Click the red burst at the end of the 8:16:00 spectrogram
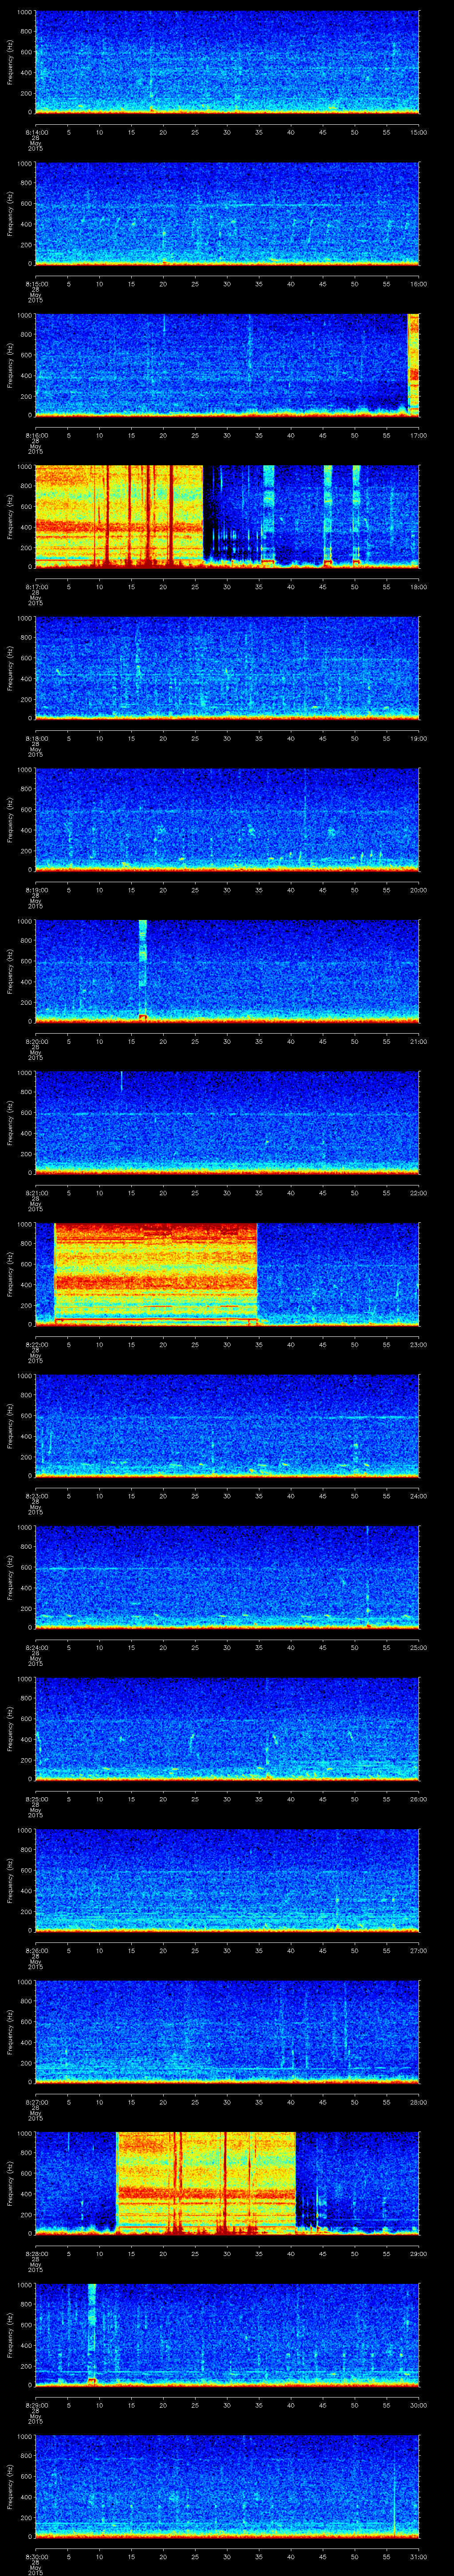 point(413,364)
